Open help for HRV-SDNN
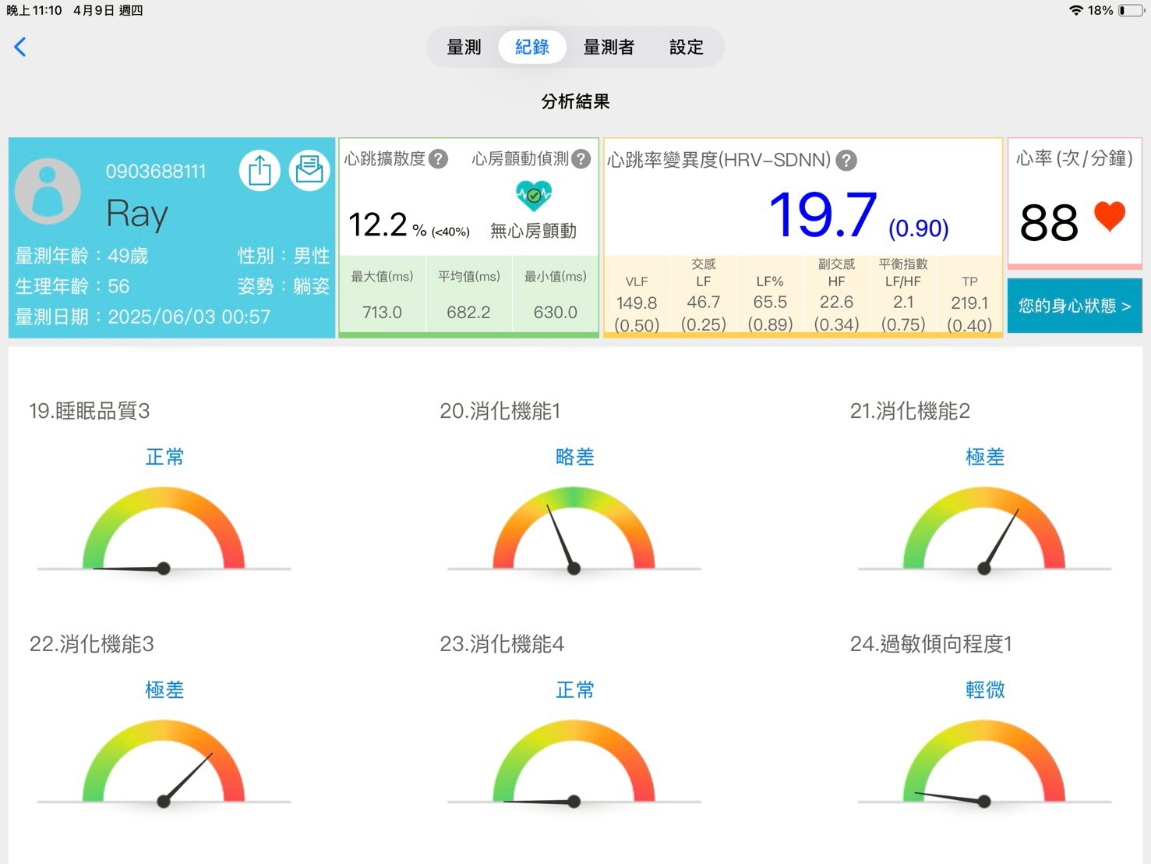Image resolution: width=1151 pixels, height=864 pixels. tap(846, 161)
